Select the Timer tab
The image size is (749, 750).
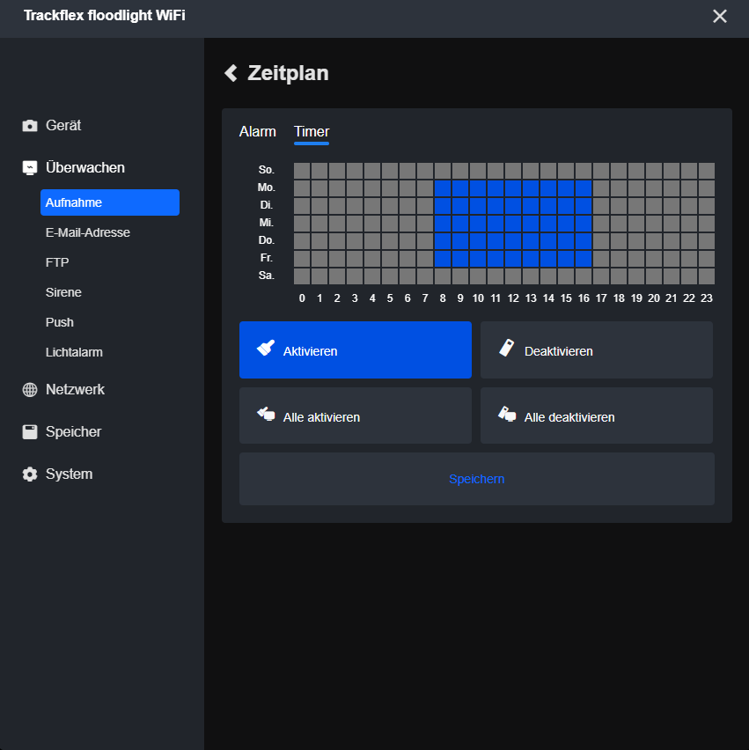(x=312, y=131)
